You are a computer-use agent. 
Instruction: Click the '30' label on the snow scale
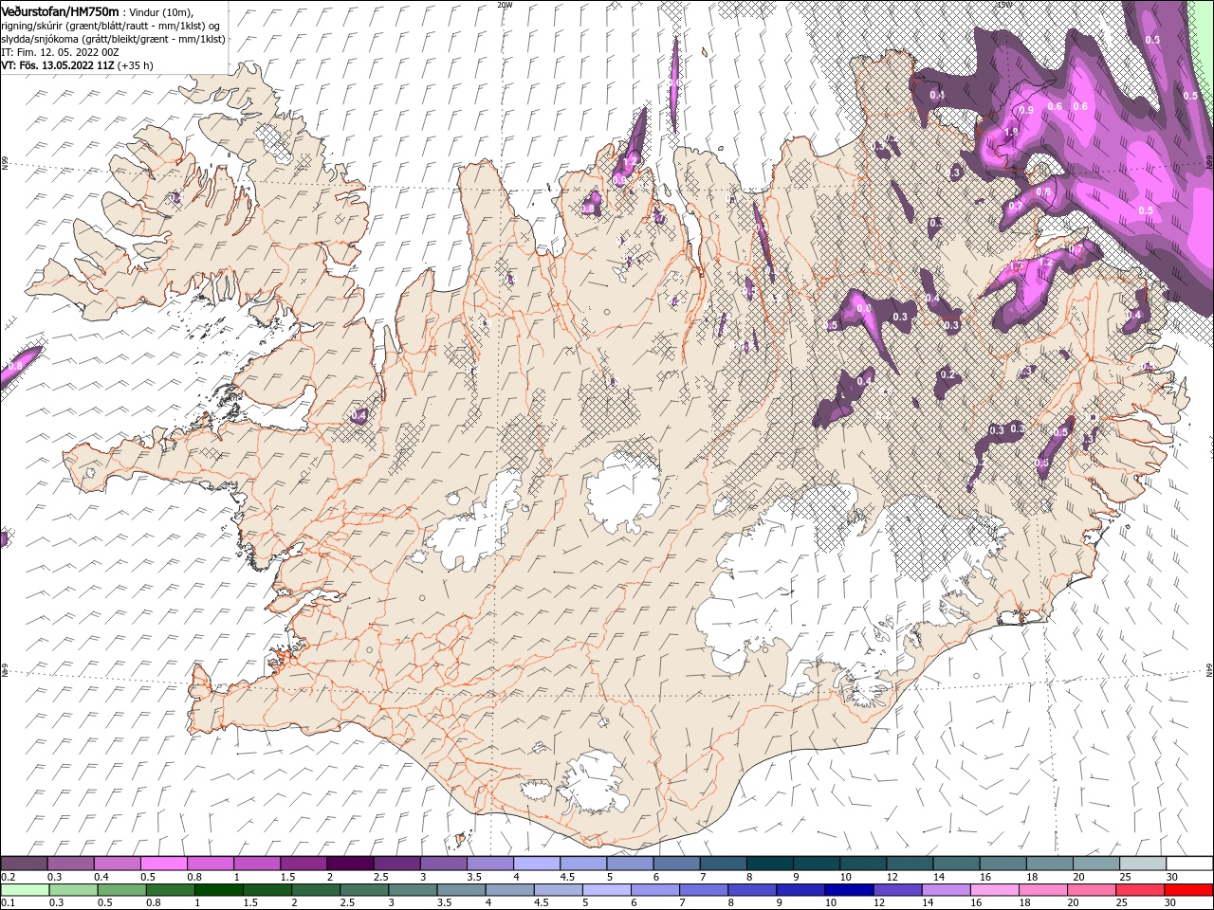pos(1171,877)
